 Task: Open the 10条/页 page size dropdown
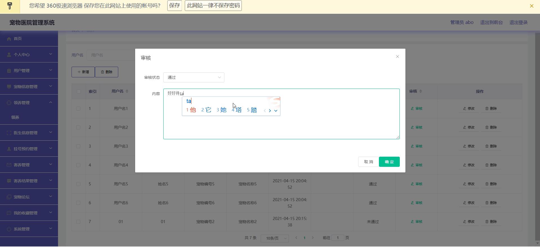click(x=275, y=238)
